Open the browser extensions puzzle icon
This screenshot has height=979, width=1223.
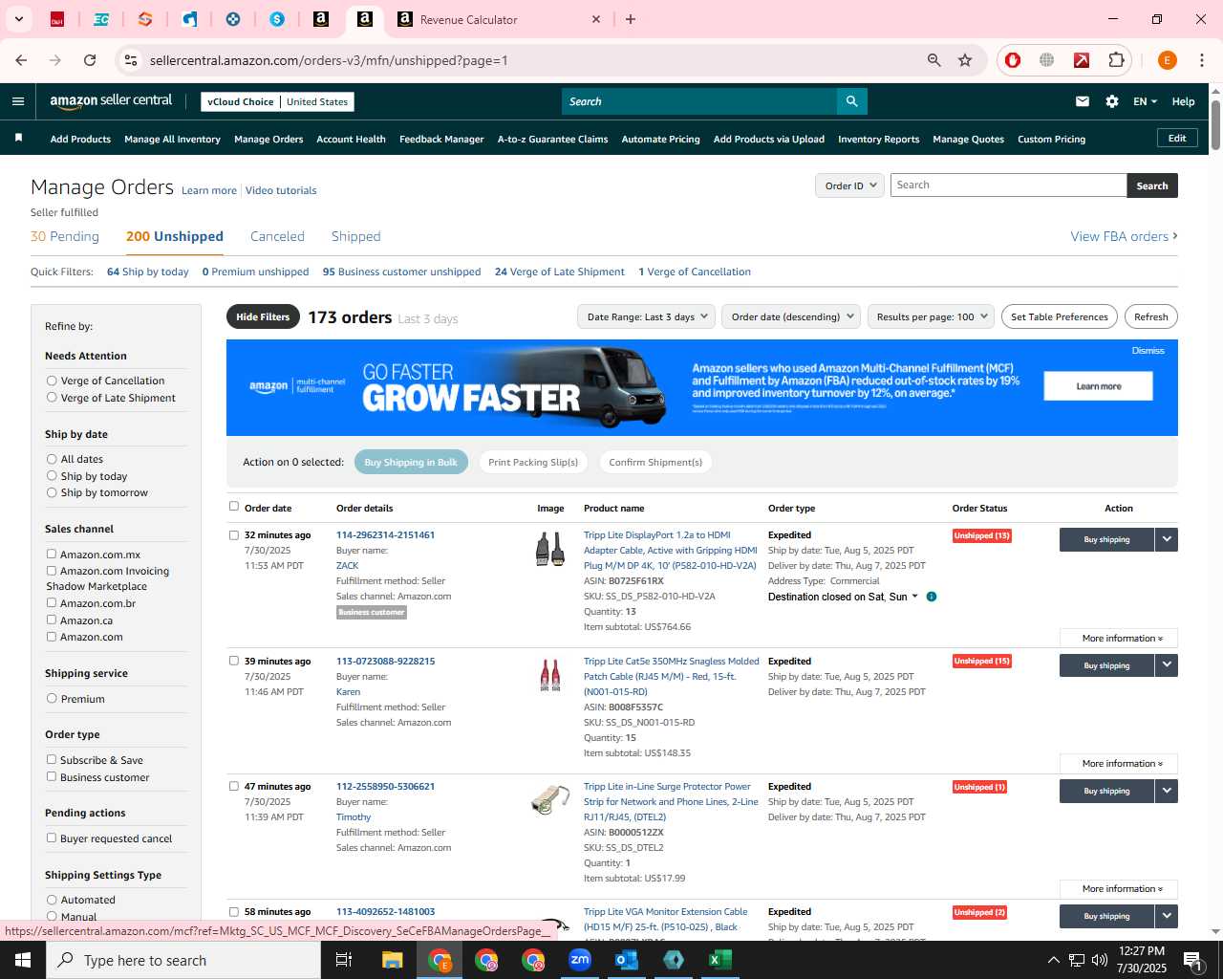[x=1116, y=60]
